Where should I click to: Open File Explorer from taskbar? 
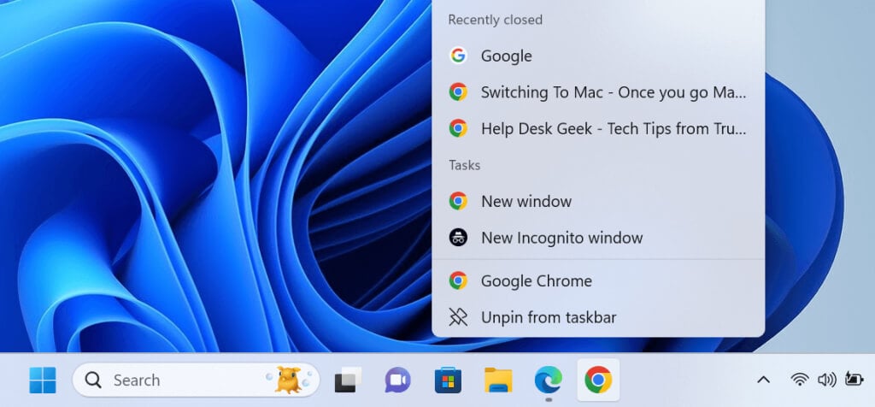pos(498,380)
